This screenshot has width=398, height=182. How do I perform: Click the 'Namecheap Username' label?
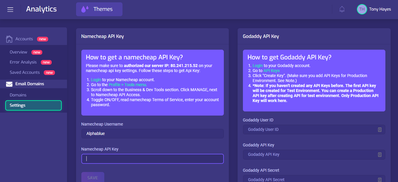pos(102,124)
